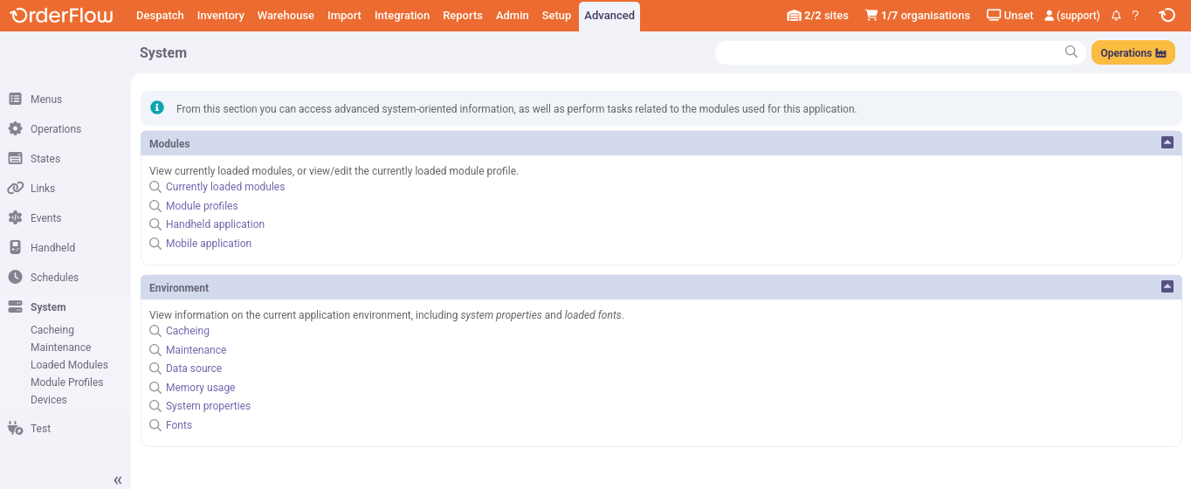
Task: Select the System server icon
Action: pos(15,307)
